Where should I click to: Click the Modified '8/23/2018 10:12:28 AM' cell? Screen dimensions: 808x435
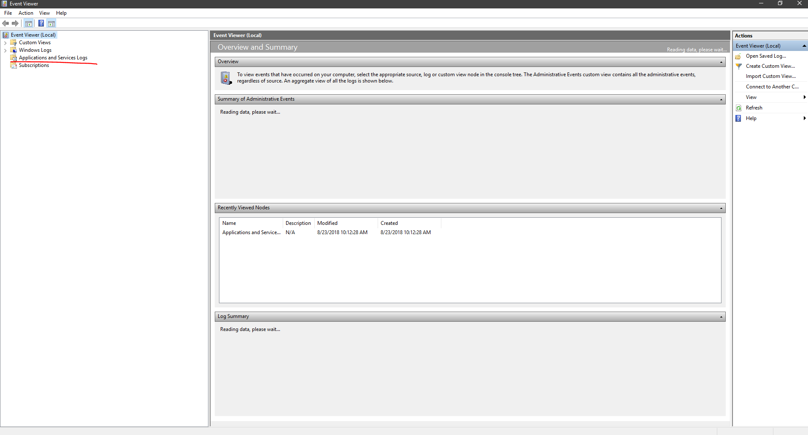[x=342, y=232]
